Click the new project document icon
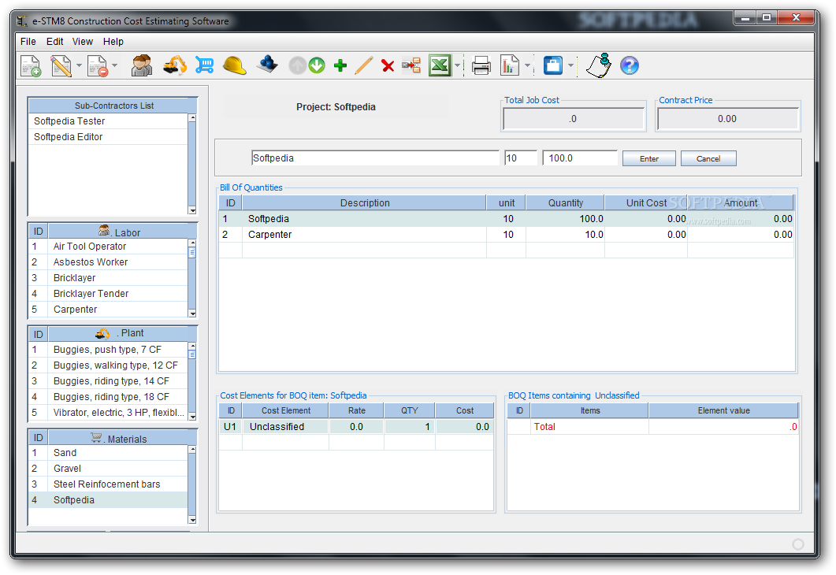836x575 pixels. pyautogui.click(x=31, y=66)
